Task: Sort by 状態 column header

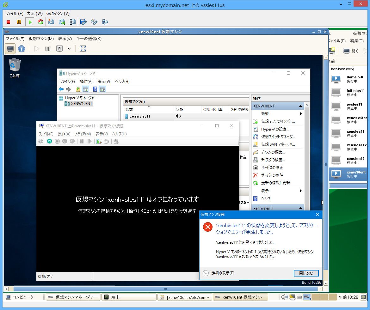Action: tap(188, 109)
